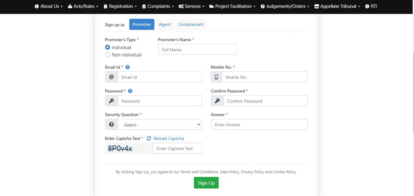The image size is (414, 196).
Task: Switch to the Complainant sign-up tab
Action: pyautogui.click(x=190, y=24)
